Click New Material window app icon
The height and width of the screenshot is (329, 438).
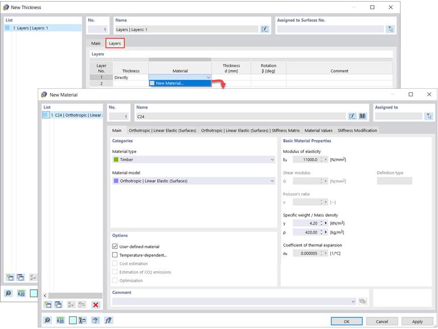(x=44, y=95)
